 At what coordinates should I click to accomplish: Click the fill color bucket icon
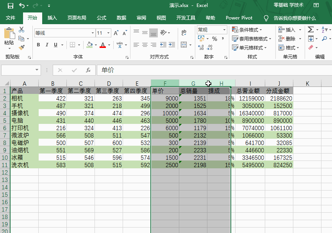89,45
